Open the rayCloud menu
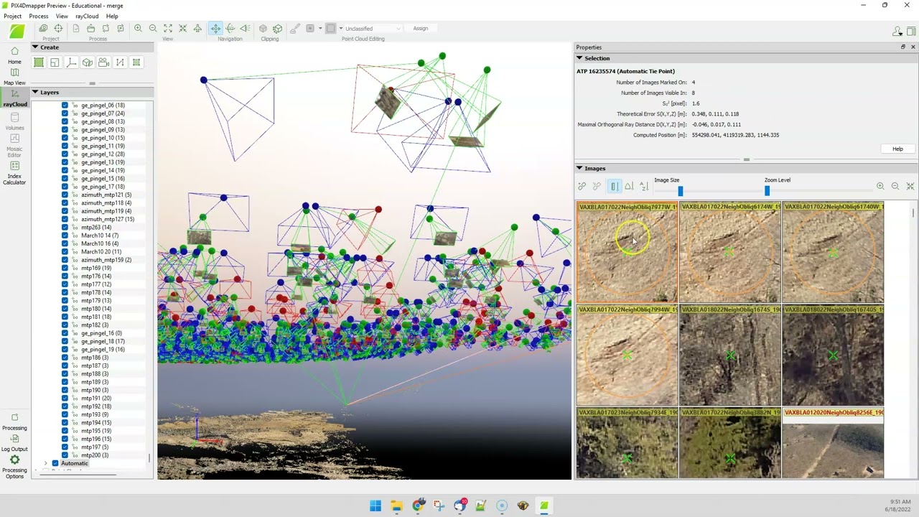 coord(87,16)
